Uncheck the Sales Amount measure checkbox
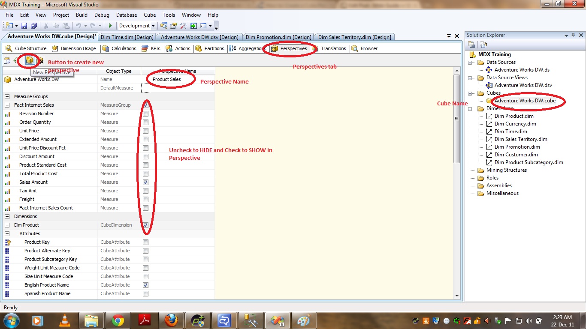The width and height of the screenshot is (586, 329). (146, 182)
